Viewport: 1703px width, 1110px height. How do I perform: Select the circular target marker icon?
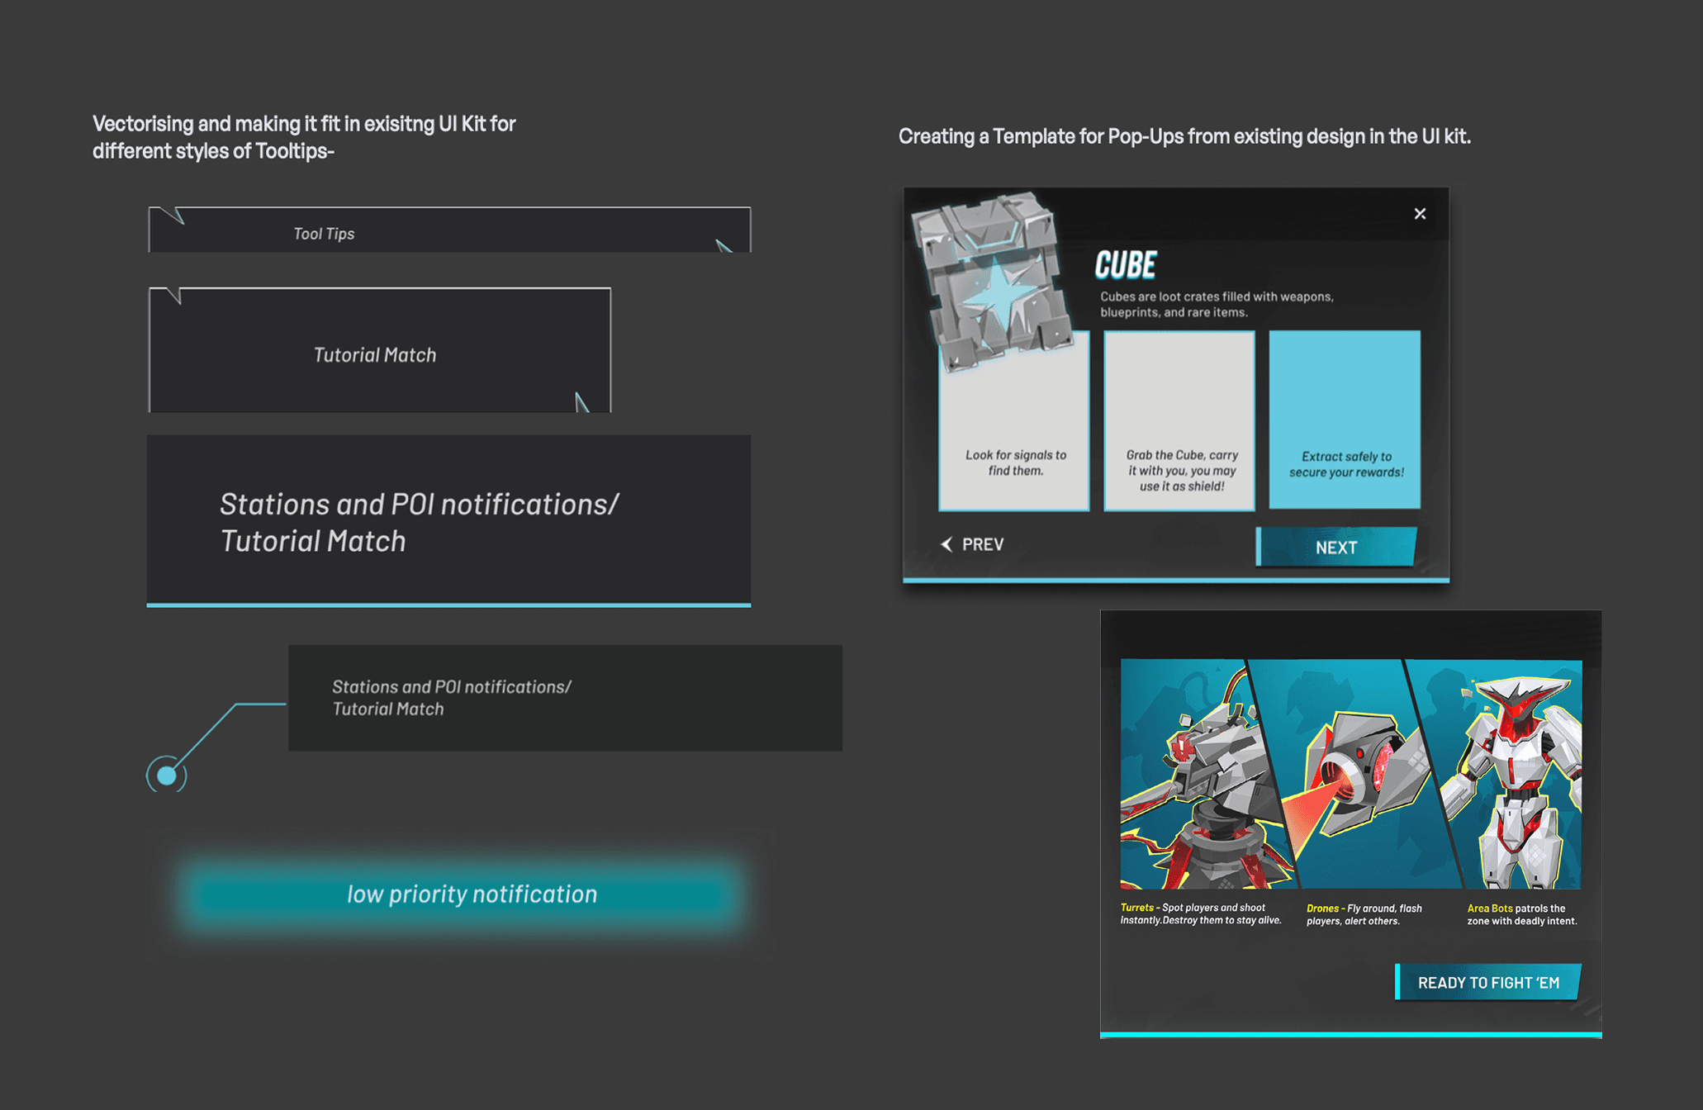click(167, 776)
